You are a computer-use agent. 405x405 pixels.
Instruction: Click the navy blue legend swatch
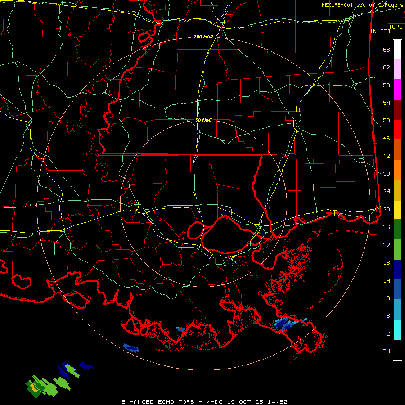click(397, 270)
